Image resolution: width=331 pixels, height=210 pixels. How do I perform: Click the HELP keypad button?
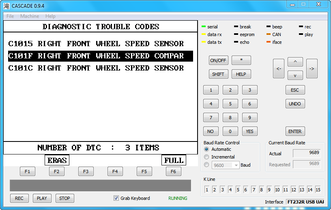pos(241,74)
